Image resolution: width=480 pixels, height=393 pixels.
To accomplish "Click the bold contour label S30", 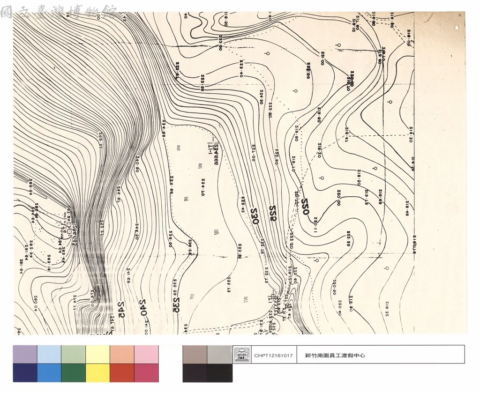I will click(x=255, y=217).
